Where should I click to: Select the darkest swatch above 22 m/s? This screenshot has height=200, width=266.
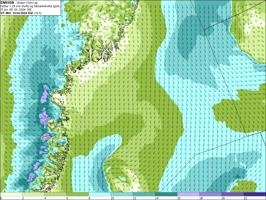coord(255,194)
